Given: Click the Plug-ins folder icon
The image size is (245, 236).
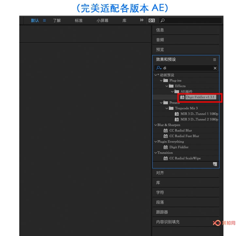Looking at the screenshot, I should point(166,80).
